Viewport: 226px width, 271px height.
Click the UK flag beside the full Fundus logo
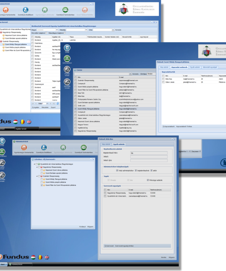47,257
